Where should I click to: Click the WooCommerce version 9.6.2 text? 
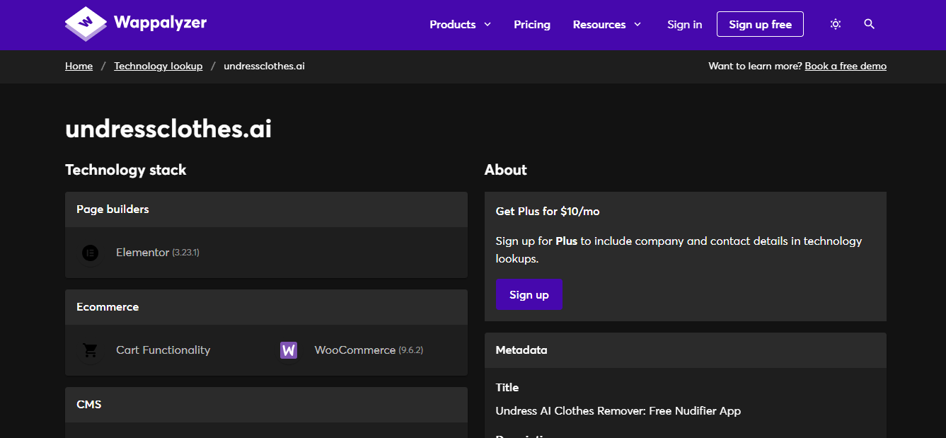click(411, 350)
